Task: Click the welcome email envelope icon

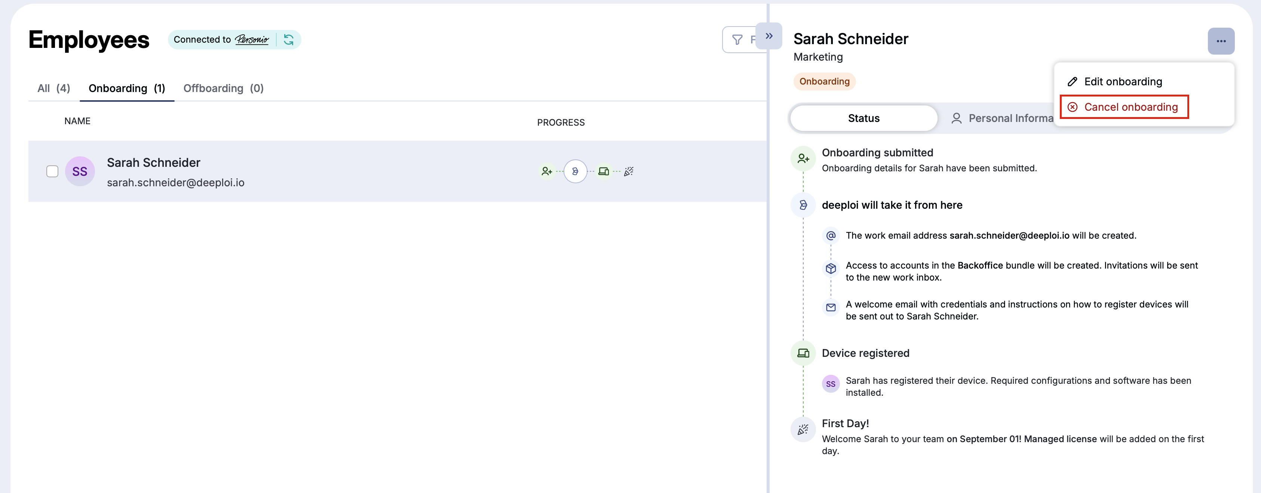Action: (x=831, y=307)
